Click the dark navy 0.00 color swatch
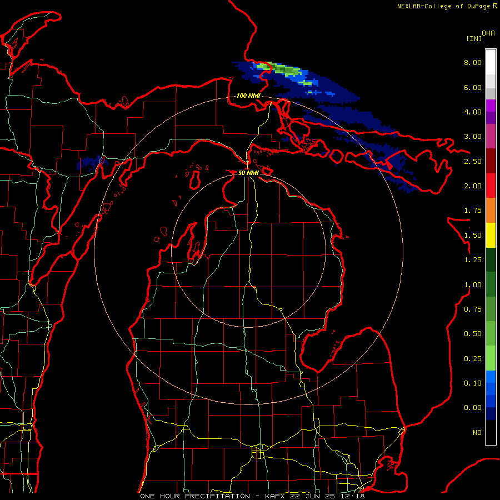500x500 pixels. pos(491,414)
